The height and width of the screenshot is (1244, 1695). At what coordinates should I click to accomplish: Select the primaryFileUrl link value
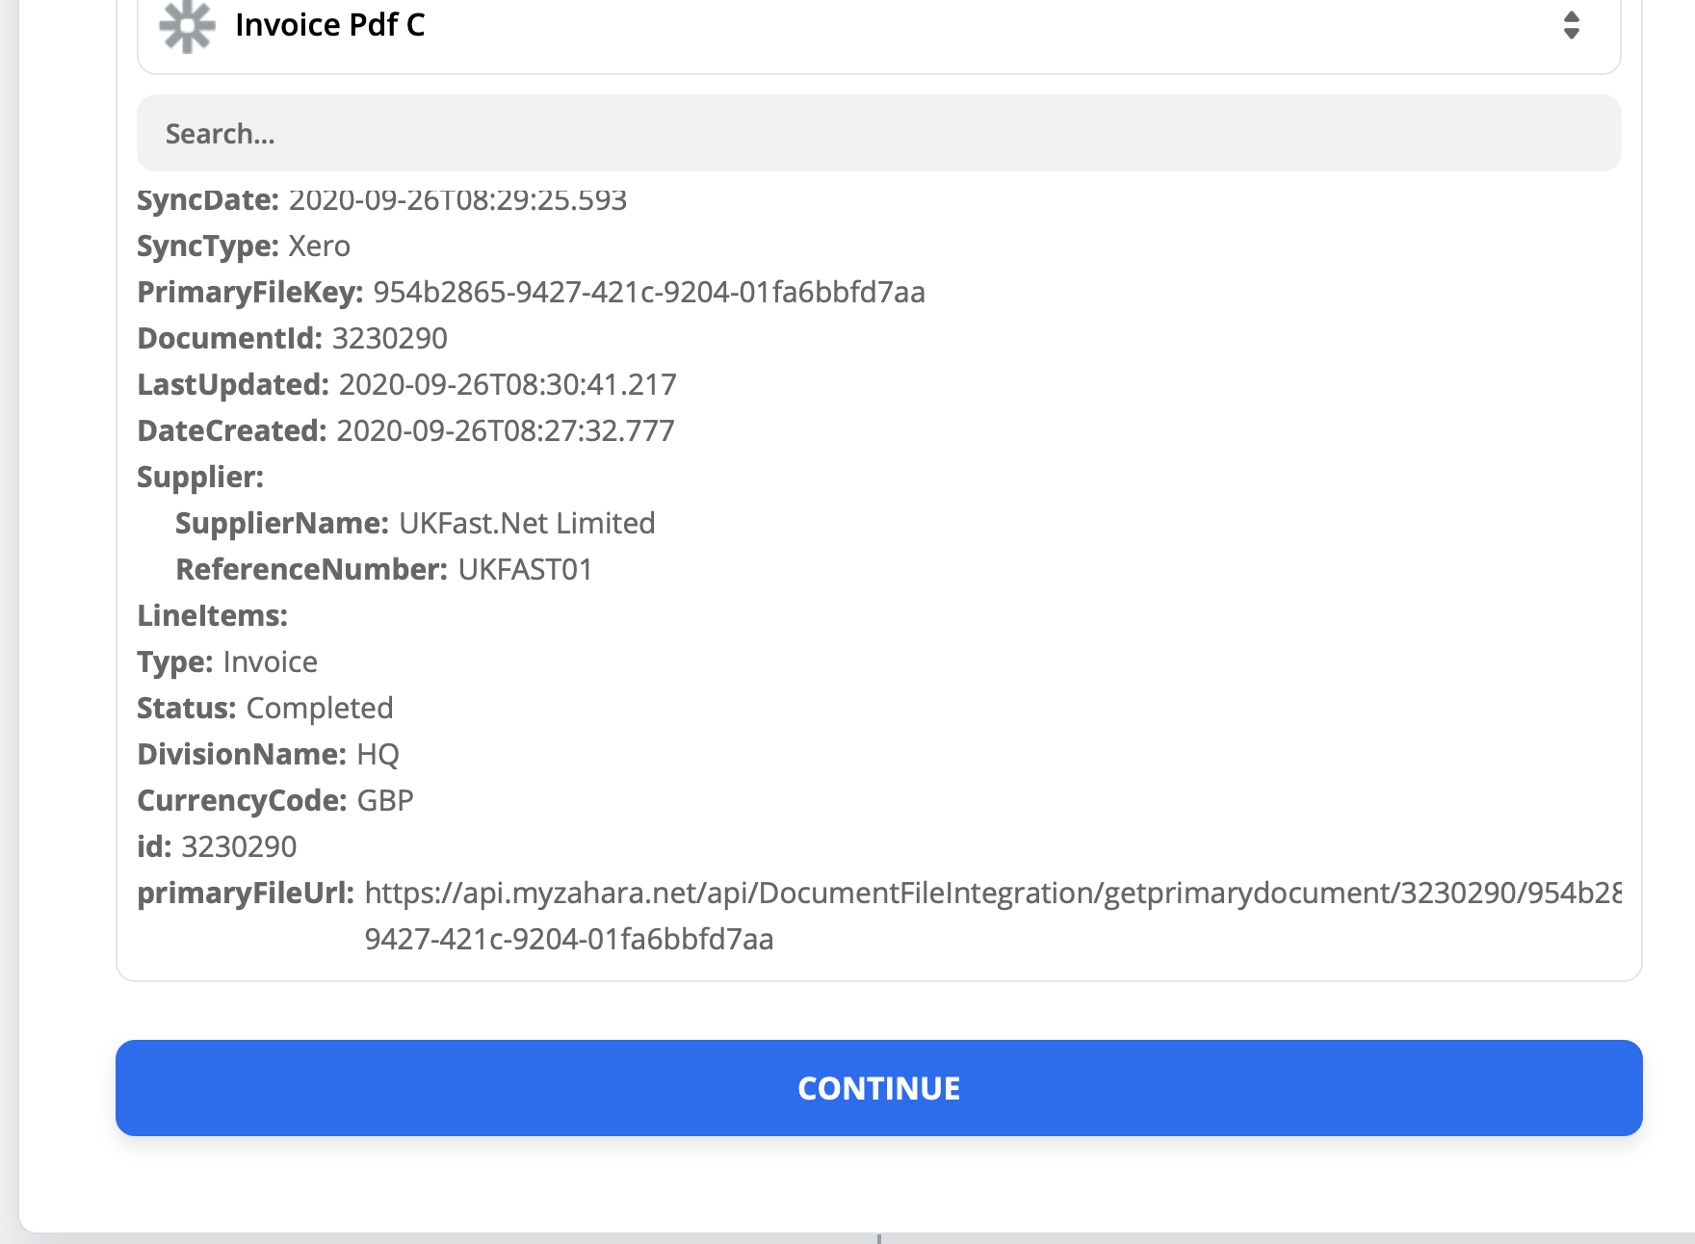point(992,916)
